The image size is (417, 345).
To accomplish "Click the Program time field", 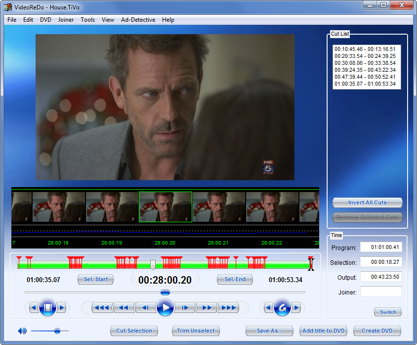I will point(381,247).
